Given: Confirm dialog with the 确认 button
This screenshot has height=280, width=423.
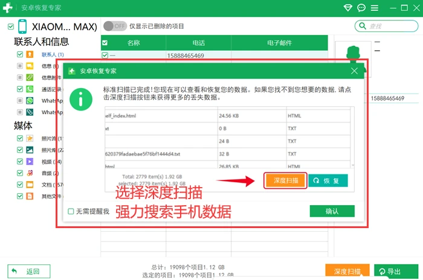Looking at the screenshot, I should click(332, 211).
